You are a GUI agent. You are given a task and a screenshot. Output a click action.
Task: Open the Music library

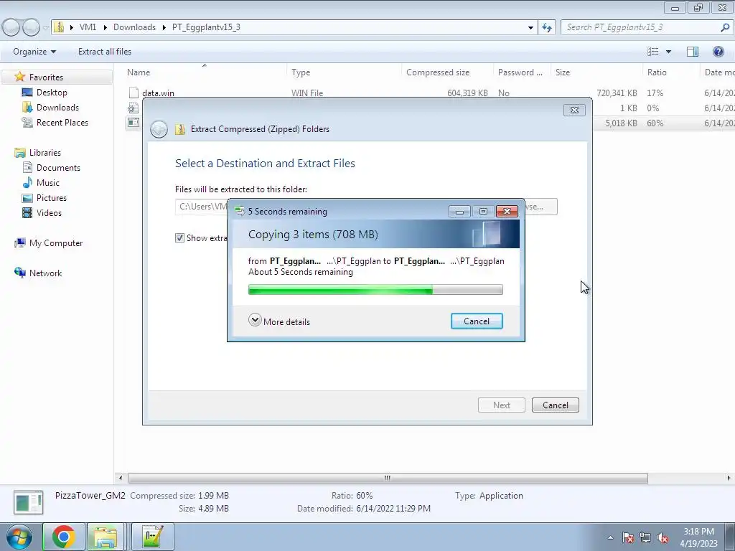tap(48, 183)
